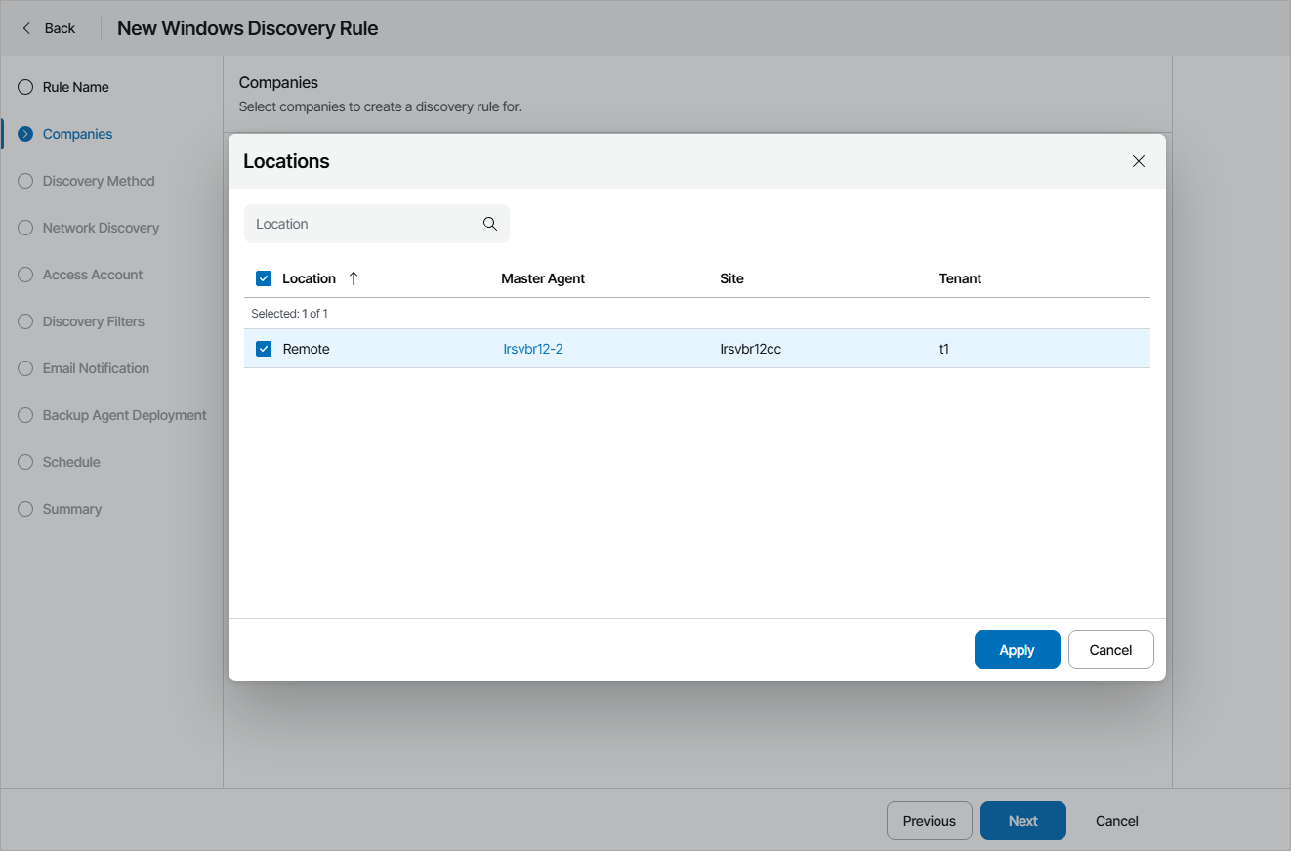Uncheck the Remote location checkbox
This screenshot has height=851, width=1291.
(264, 349)
